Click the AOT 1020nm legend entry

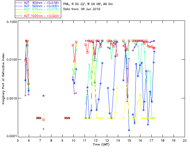click(37, 16)
